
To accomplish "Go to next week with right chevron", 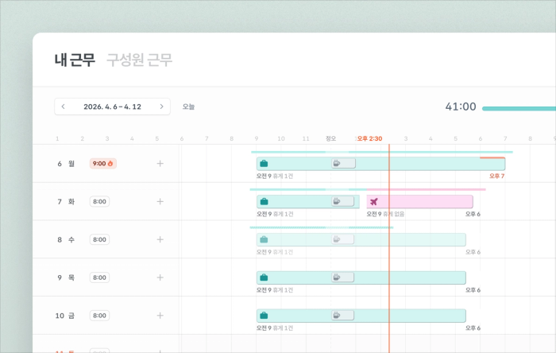I will pyautogui.click(x=162, y=107).
